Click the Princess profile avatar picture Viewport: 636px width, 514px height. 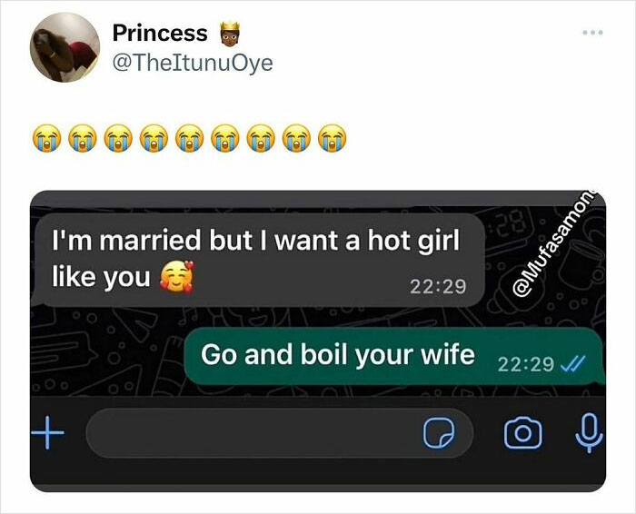[x=65, y=47]
